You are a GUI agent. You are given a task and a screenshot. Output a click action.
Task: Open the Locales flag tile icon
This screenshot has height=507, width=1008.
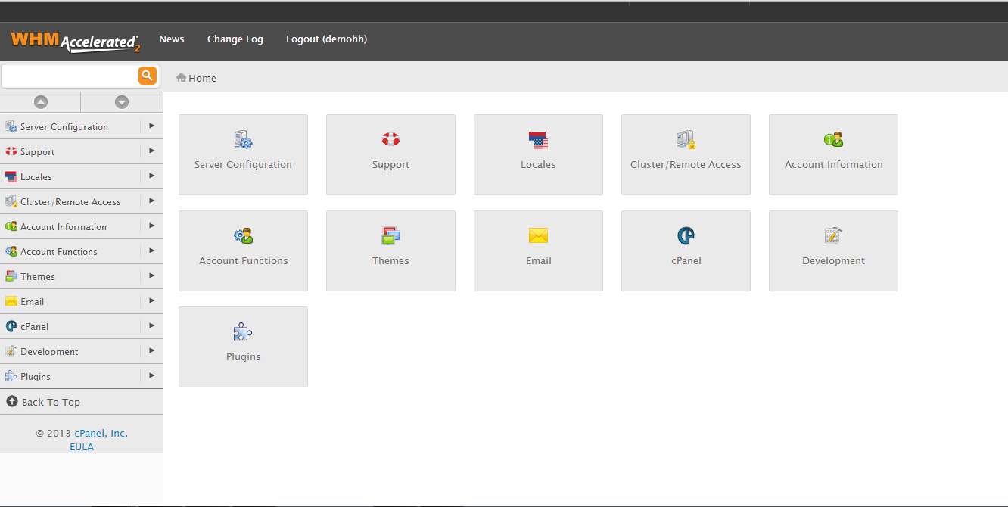point(538,140)
